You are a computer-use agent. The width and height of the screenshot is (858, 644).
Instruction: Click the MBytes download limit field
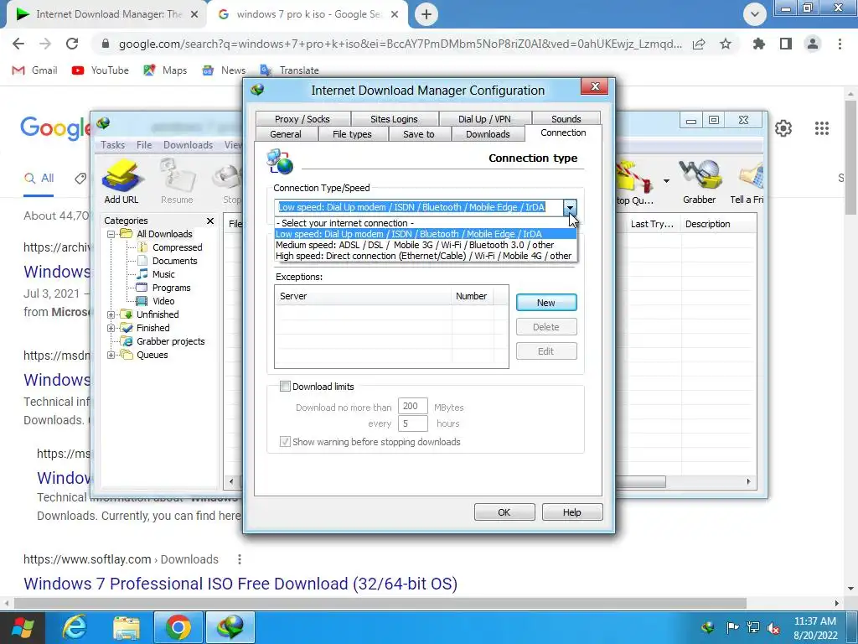(x=412, y=407)
